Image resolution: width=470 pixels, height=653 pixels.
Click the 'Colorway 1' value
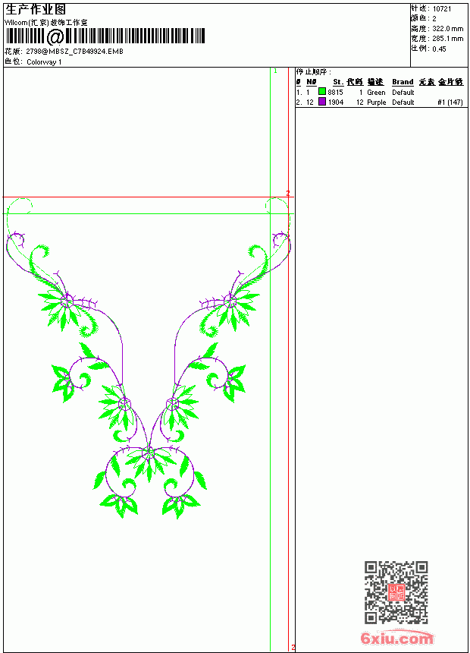pyautogui.click(x=44, y=62)
